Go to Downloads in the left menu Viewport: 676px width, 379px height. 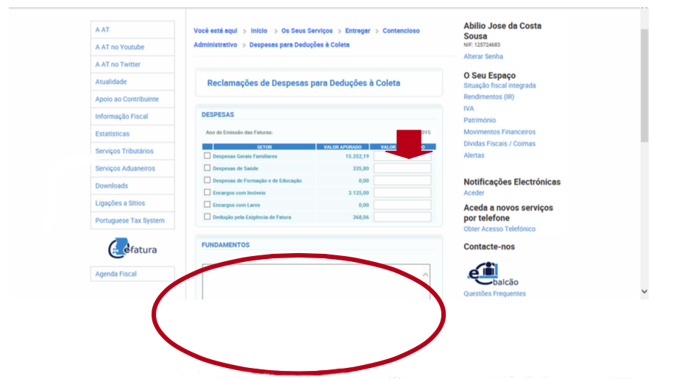(x=111, y=185)
